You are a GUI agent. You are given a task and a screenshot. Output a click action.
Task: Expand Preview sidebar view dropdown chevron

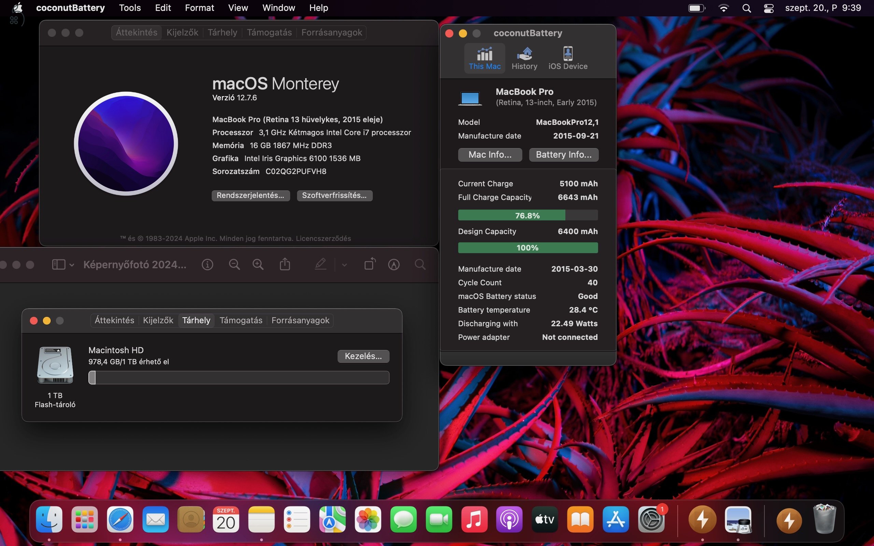(x=72, y=265)
